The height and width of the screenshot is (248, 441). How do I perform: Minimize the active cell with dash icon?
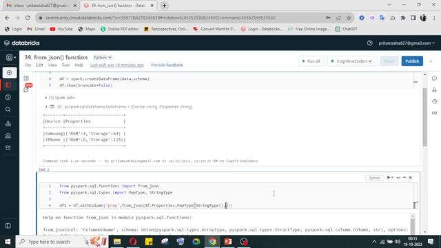click(404, 178)
